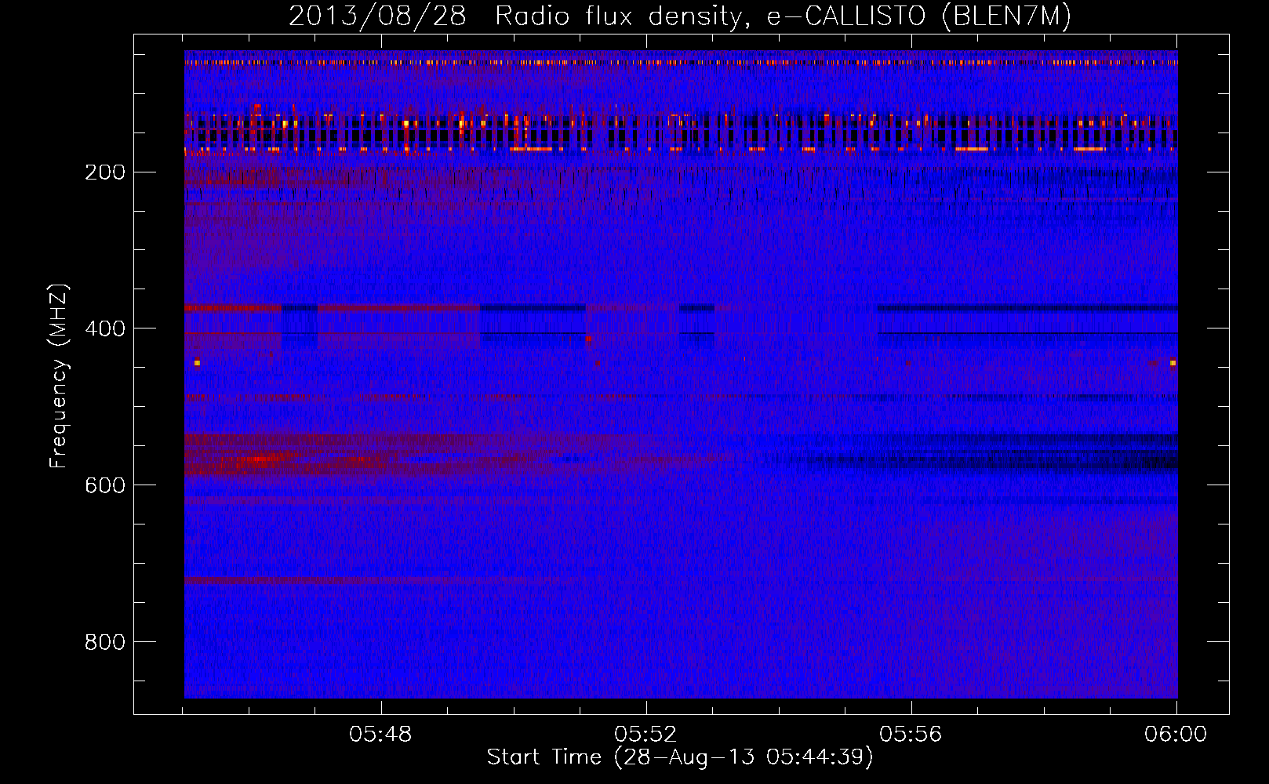Image resolution: width=1269 pixels, height=784 pixels.
Task: Click the 05:56 time tick label
Action: tap(911, 735)
